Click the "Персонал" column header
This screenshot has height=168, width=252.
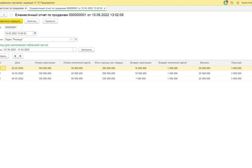236,63
